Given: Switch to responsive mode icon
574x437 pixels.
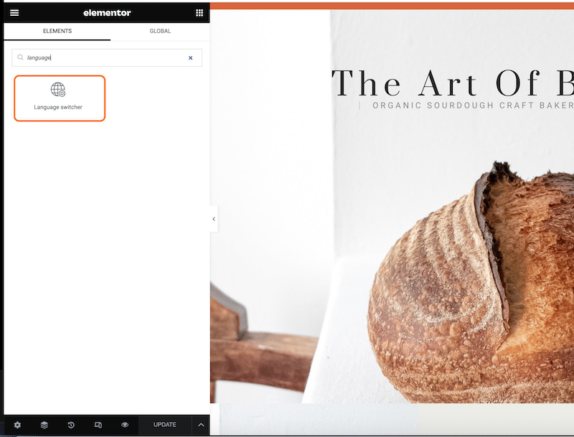Looking at the screenshot, I should click(x=98, y=425).
